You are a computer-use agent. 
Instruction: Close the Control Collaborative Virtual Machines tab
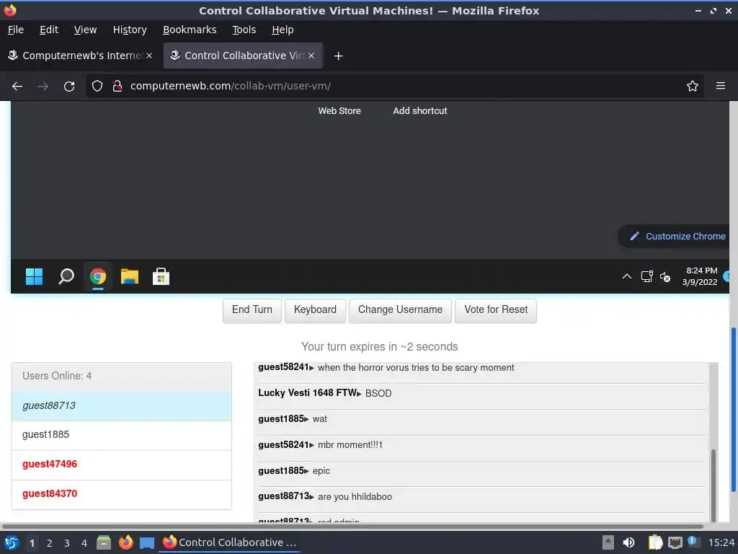[311, 56]
